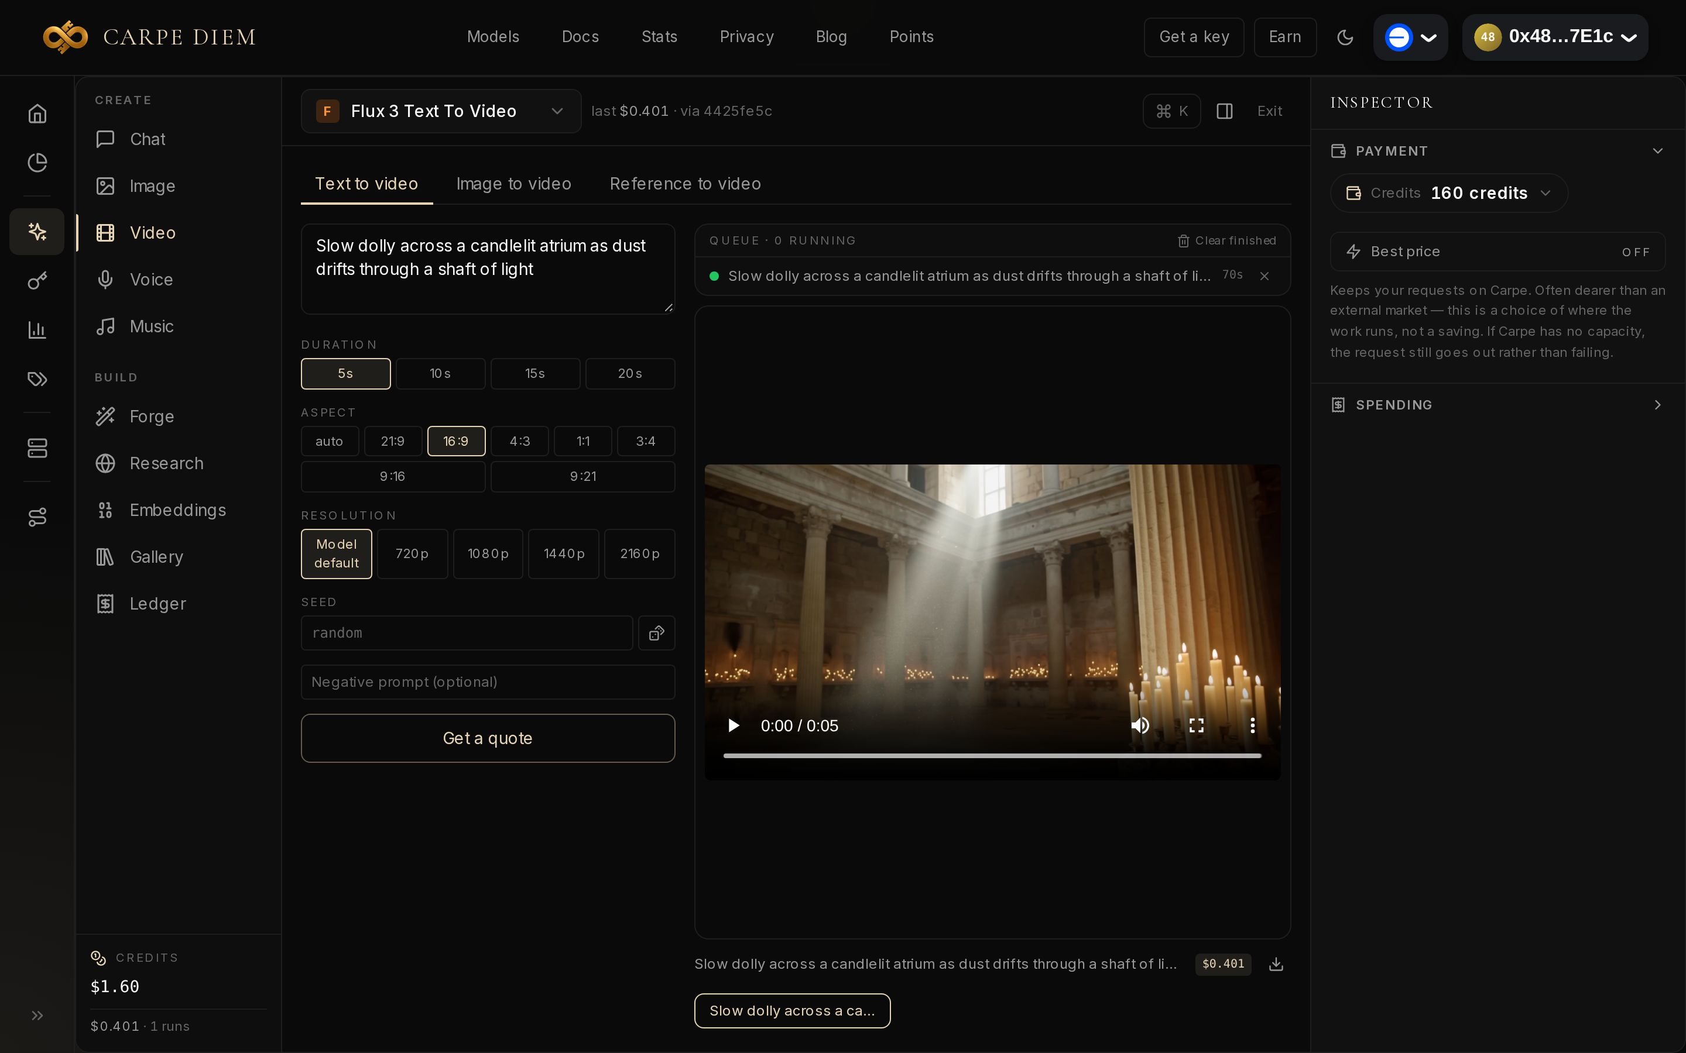1686x1053 pixels.
Task: Download the generated video
Action: pos(1276,964)
